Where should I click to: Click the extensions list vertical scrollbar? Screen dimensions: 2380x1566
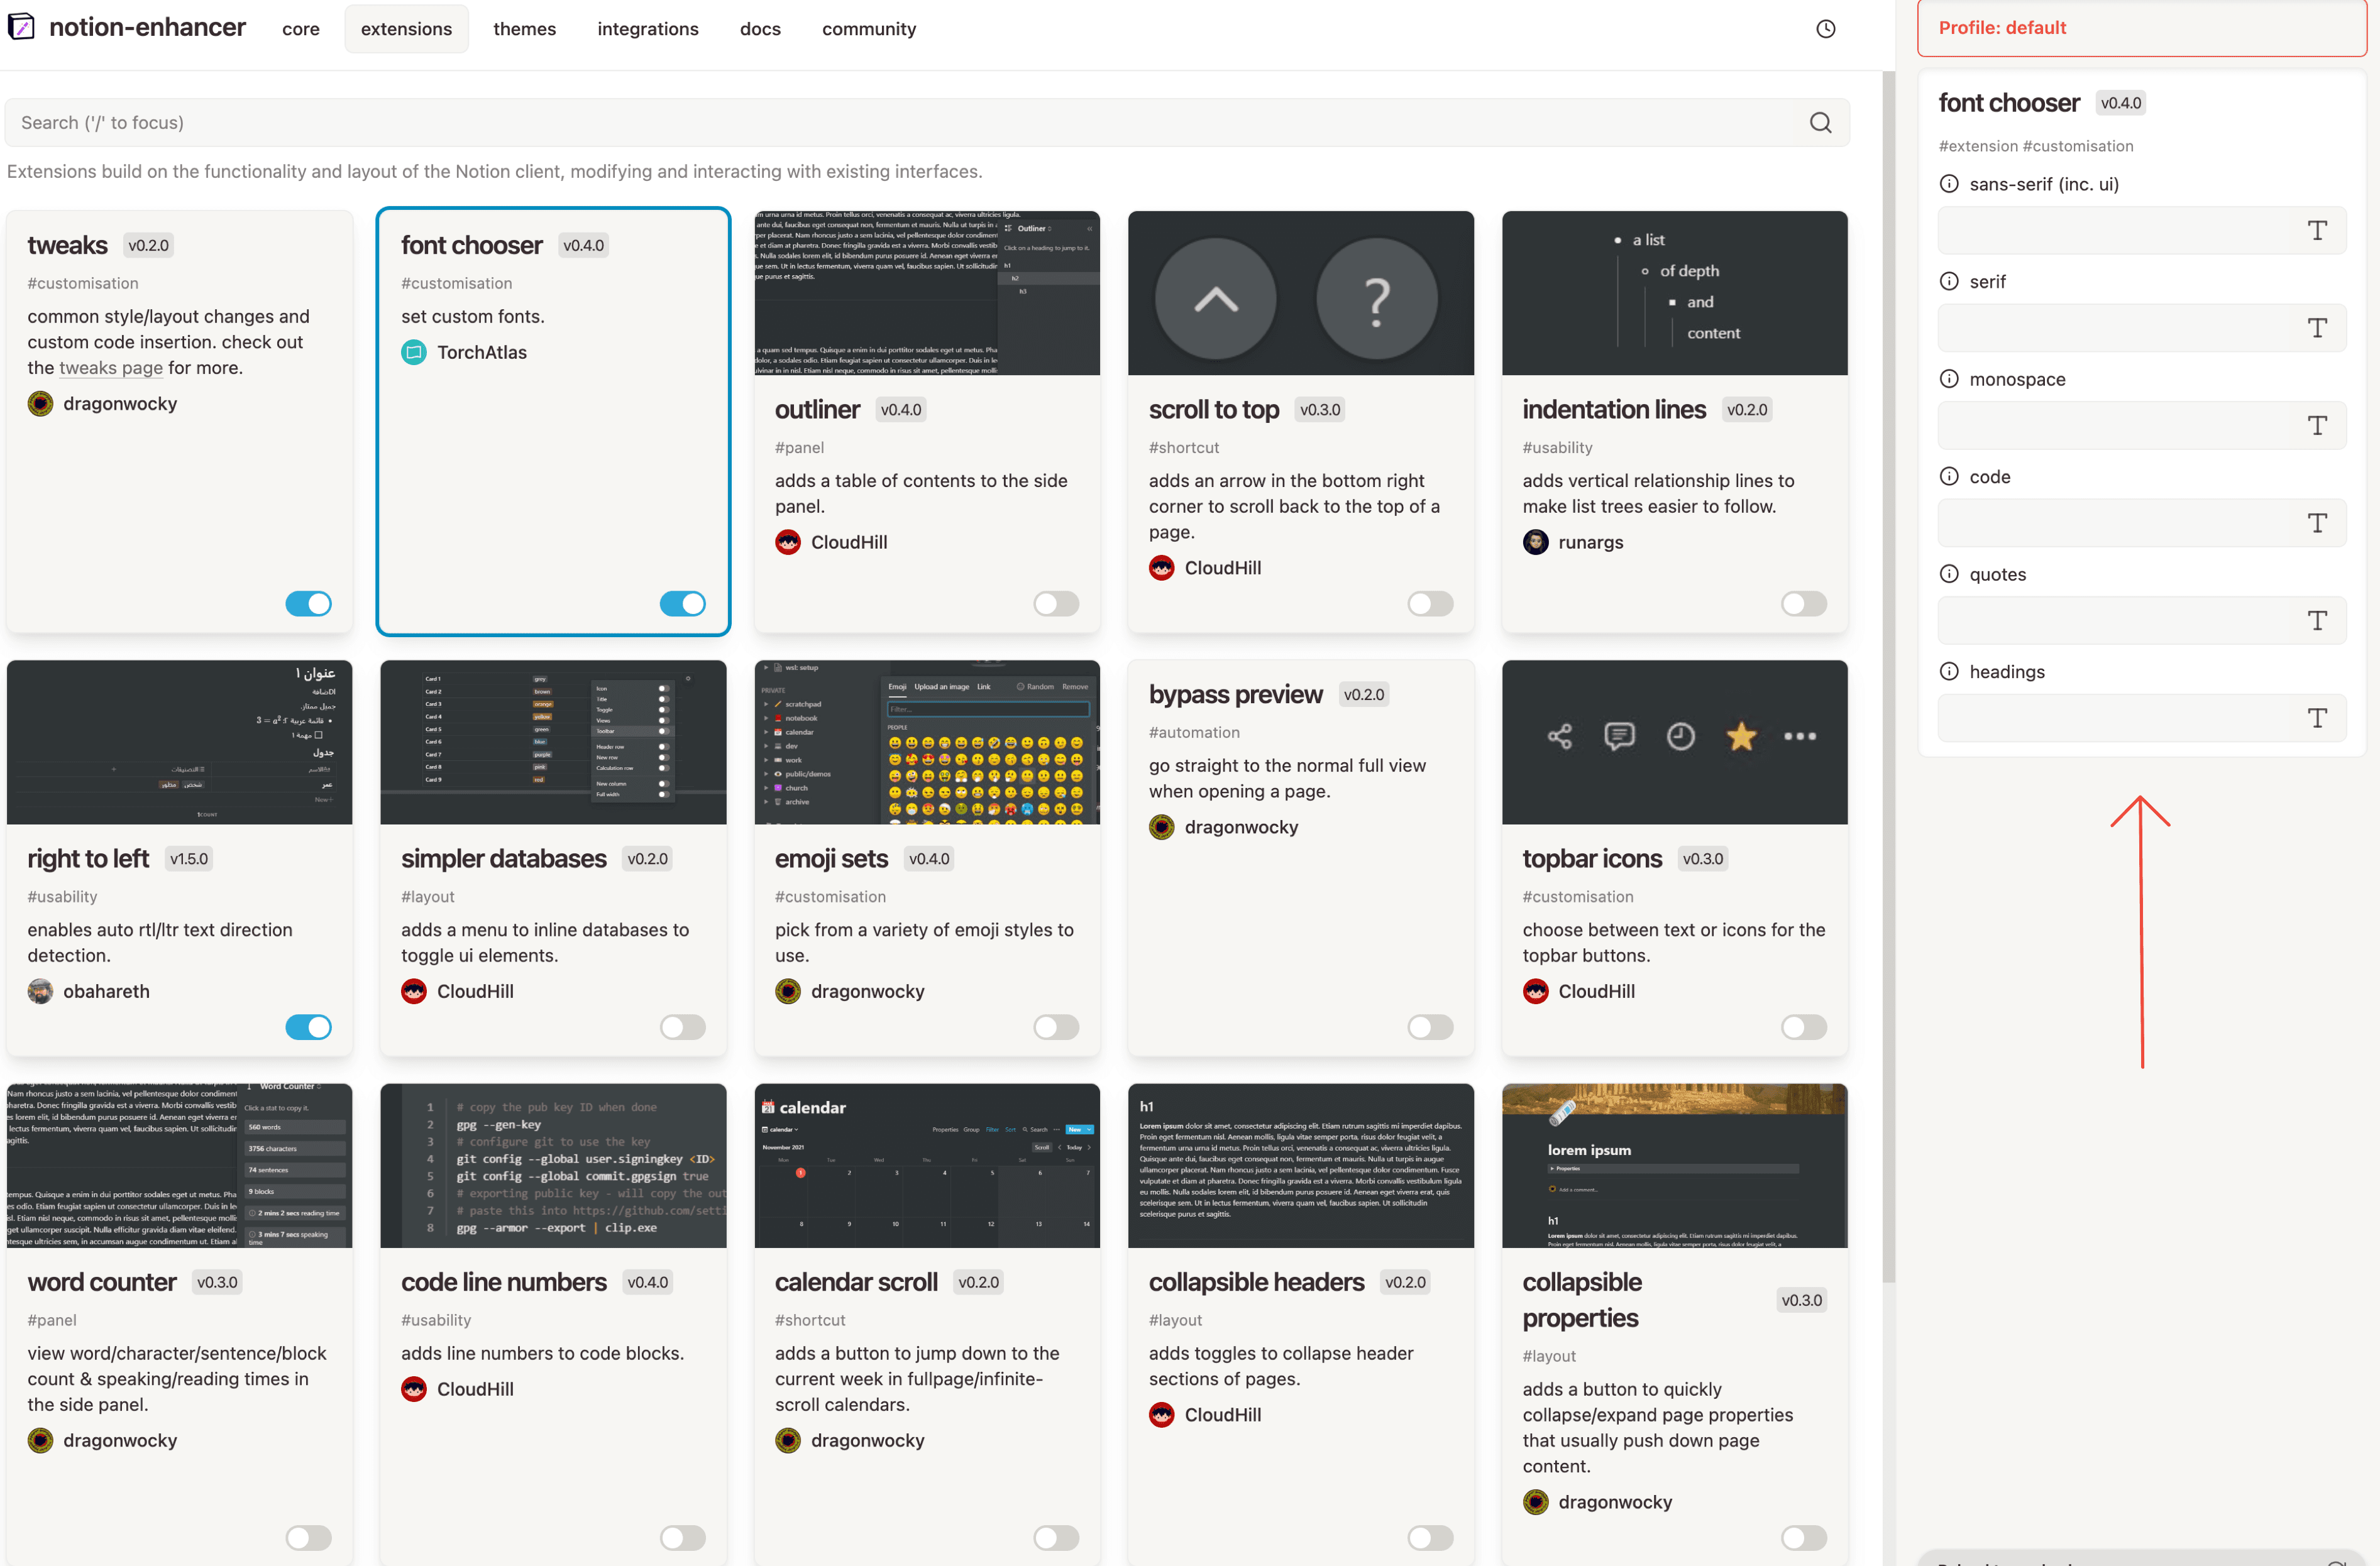point(1888,677)
